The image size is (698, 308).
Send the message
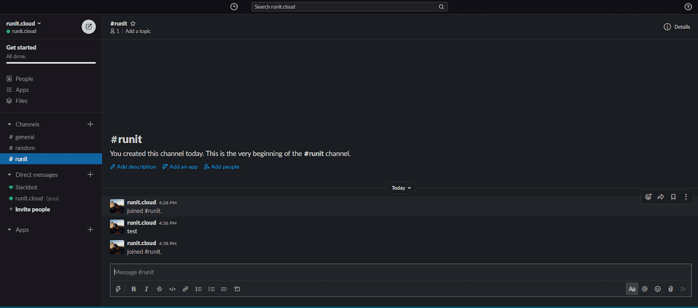[x=684, y=289]
